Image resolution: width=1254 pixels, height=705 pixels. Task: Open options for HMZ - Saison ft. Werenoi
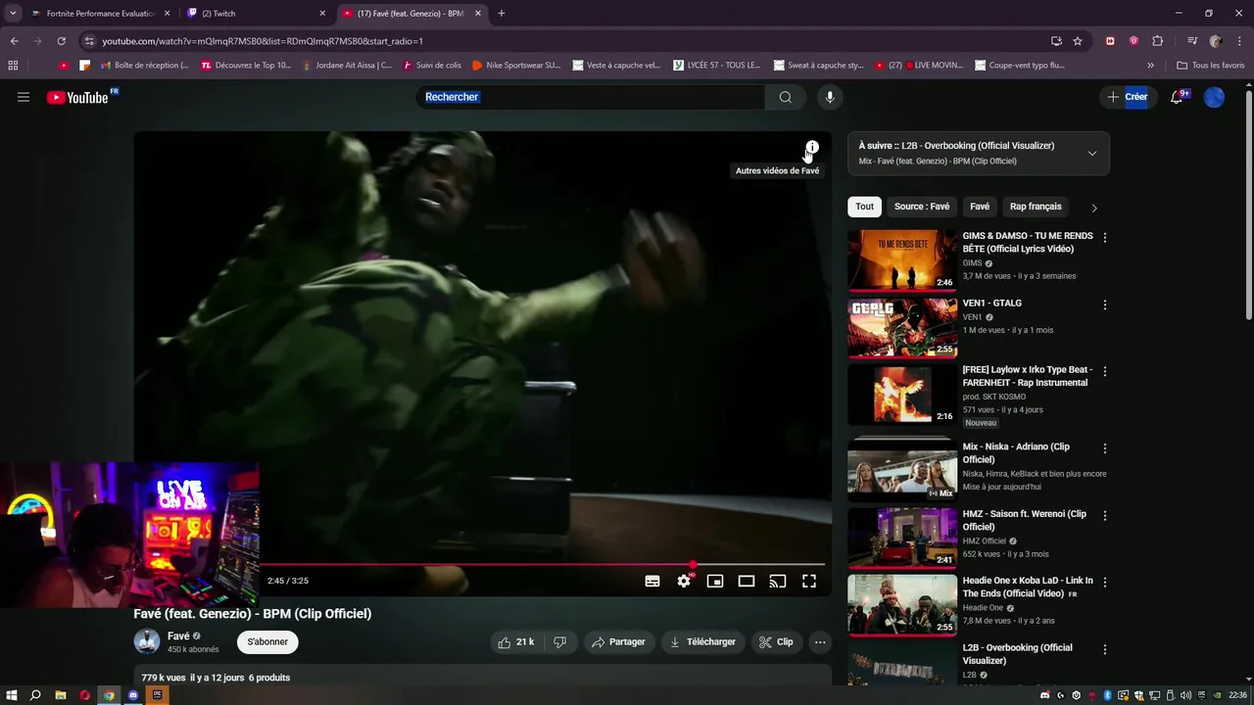point(1105,515)
